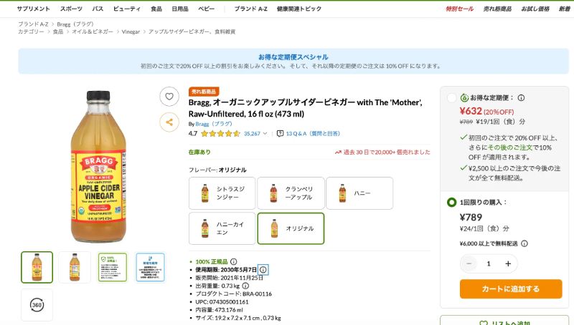The image size is (574, 325).
Task: Click the orange share icon
Action: pyautogui.click(x=169, y=122)
